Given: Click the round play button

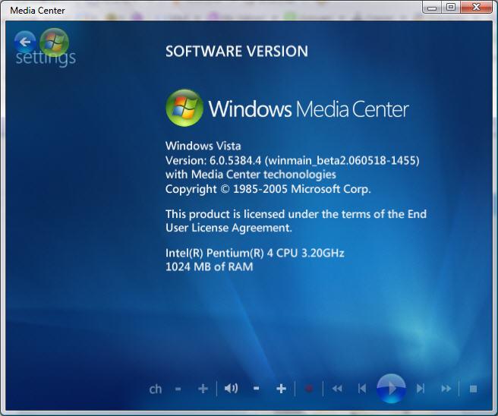Looking at the screenshot, I should click(391, 389).
